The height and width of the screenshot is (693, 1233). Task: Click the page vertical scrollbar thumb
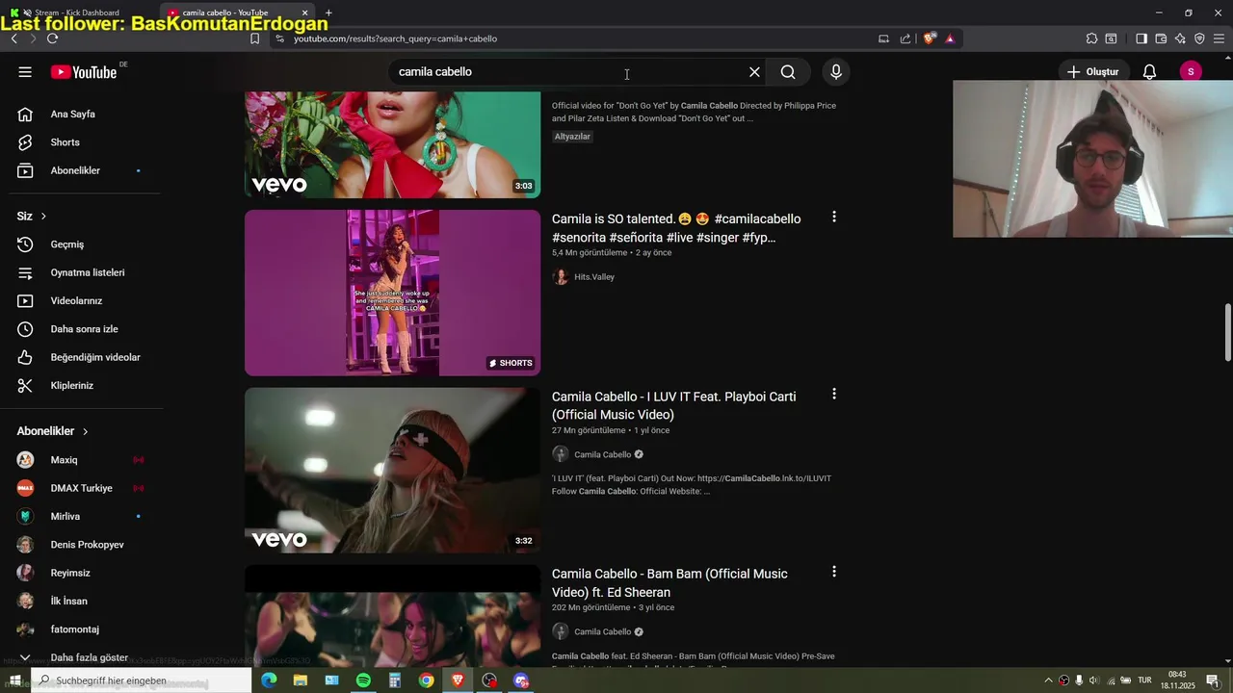click(x=1227, y=333)
